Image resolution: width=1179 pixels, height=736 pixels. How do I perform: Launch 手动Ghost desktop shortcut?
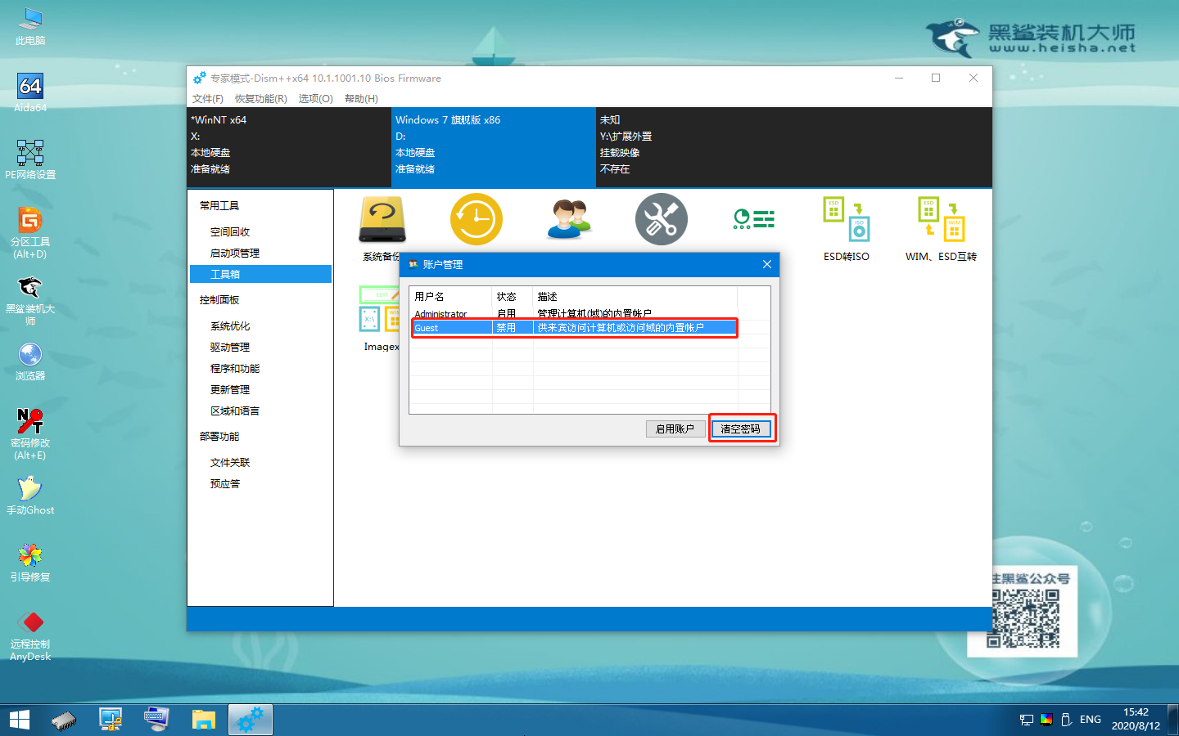(30, 496)
